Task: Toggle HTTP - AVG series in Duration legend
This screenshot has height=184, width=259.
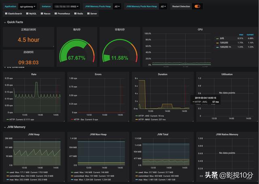Action: coord(144,116)
